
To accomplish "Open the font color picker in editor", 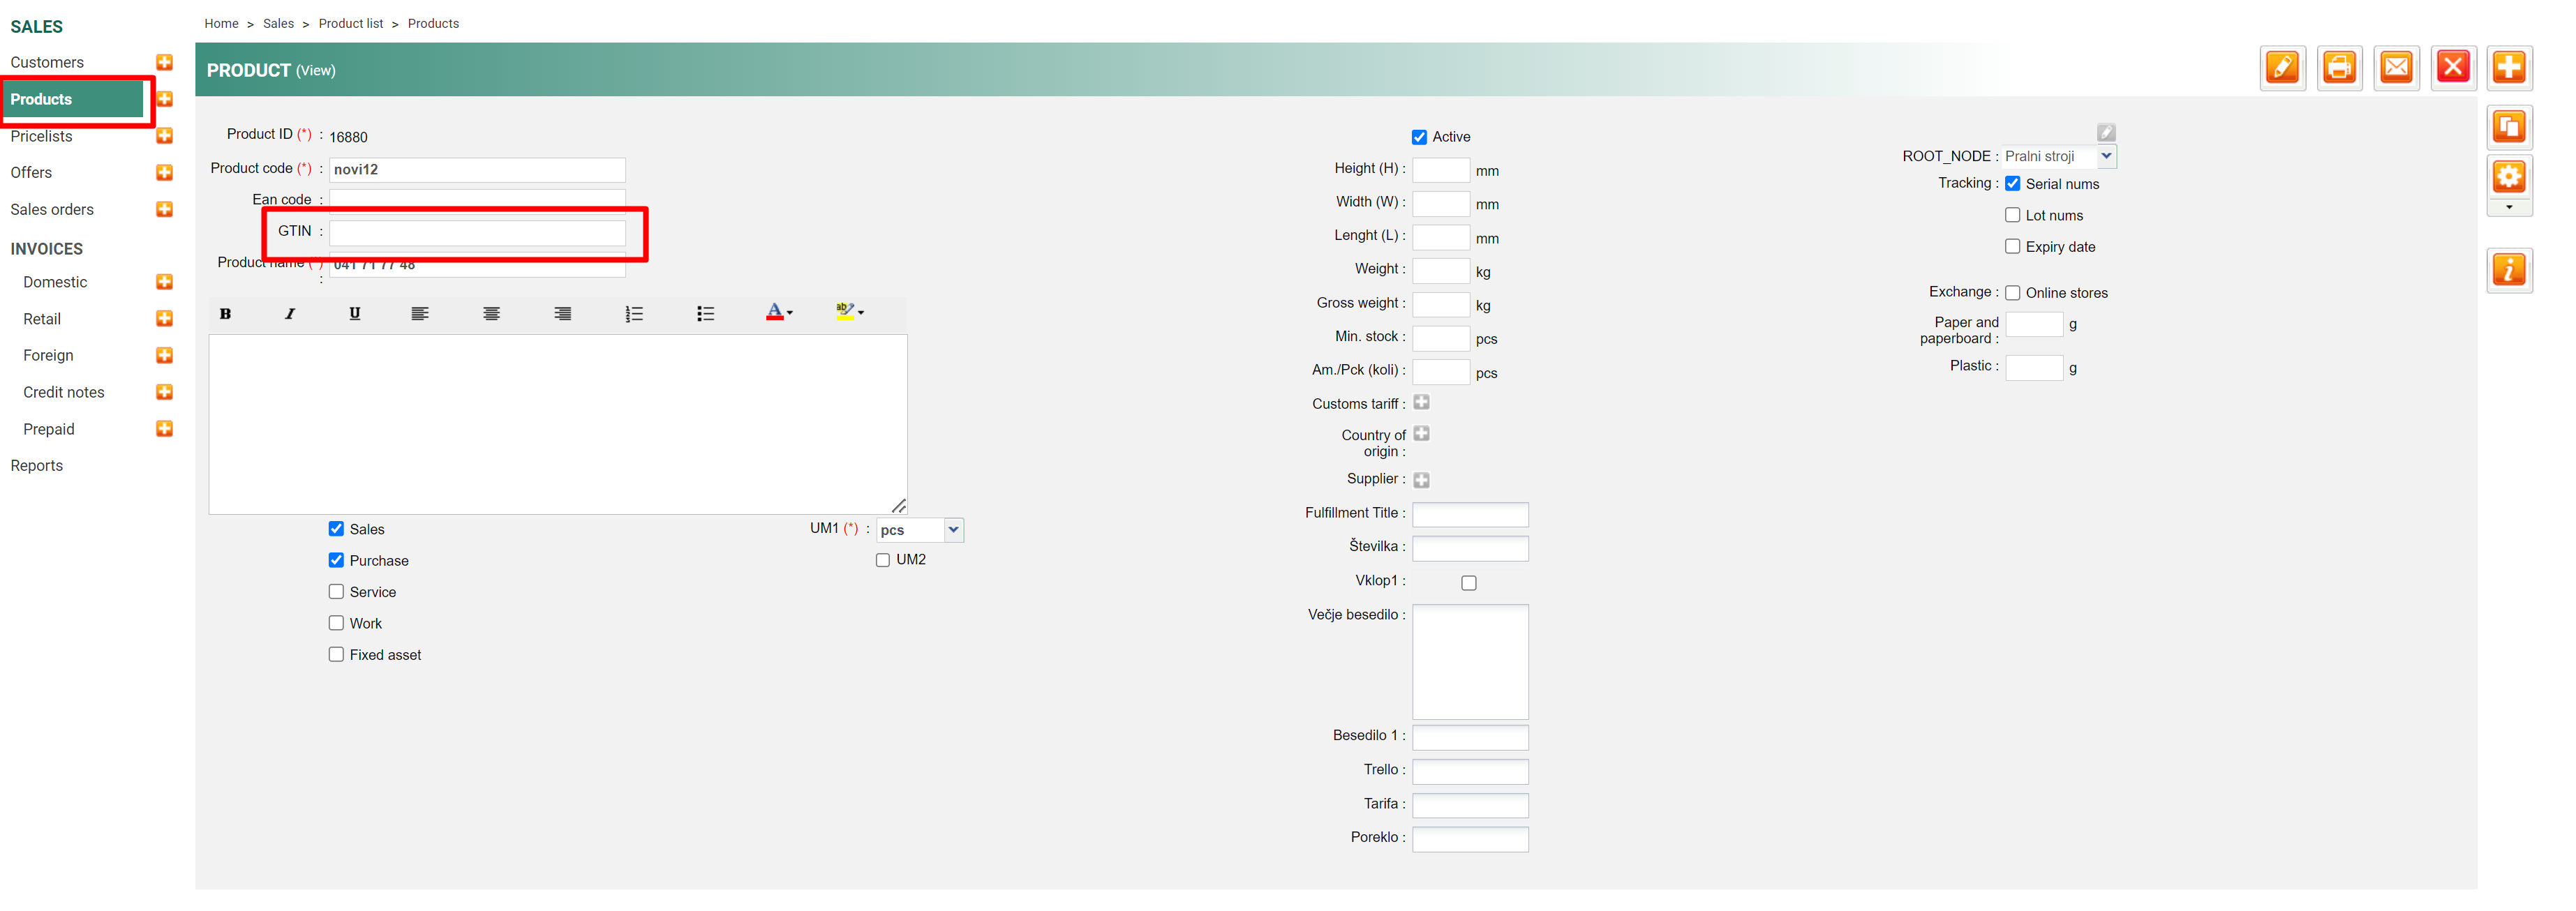I will coord(779,313).
